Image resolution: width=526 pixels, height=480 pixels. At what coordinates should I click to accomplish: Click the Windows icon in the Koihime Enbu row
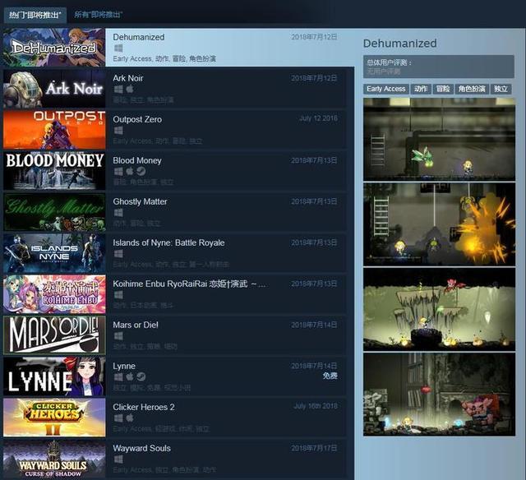[x=118, y=295]
